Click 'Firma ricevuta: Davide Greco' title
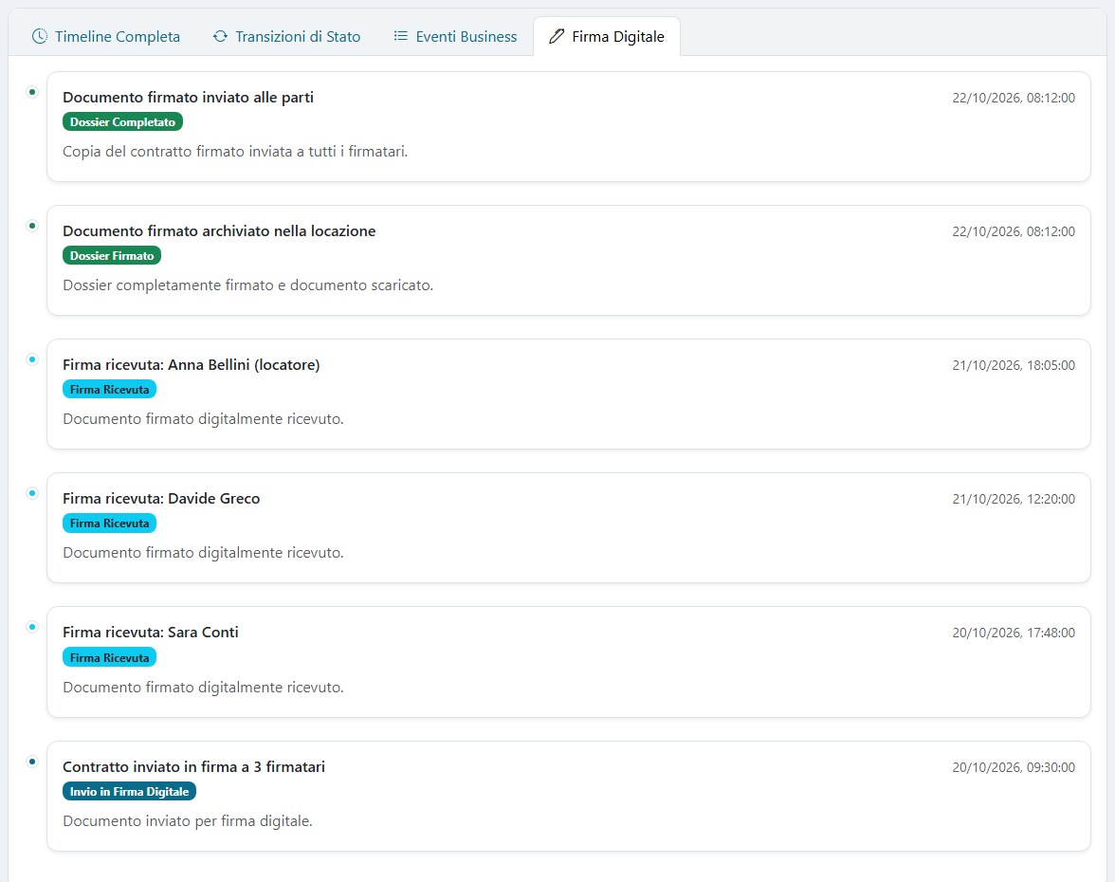This screenshot has height=882, width=1115. (x=161, y=499)
